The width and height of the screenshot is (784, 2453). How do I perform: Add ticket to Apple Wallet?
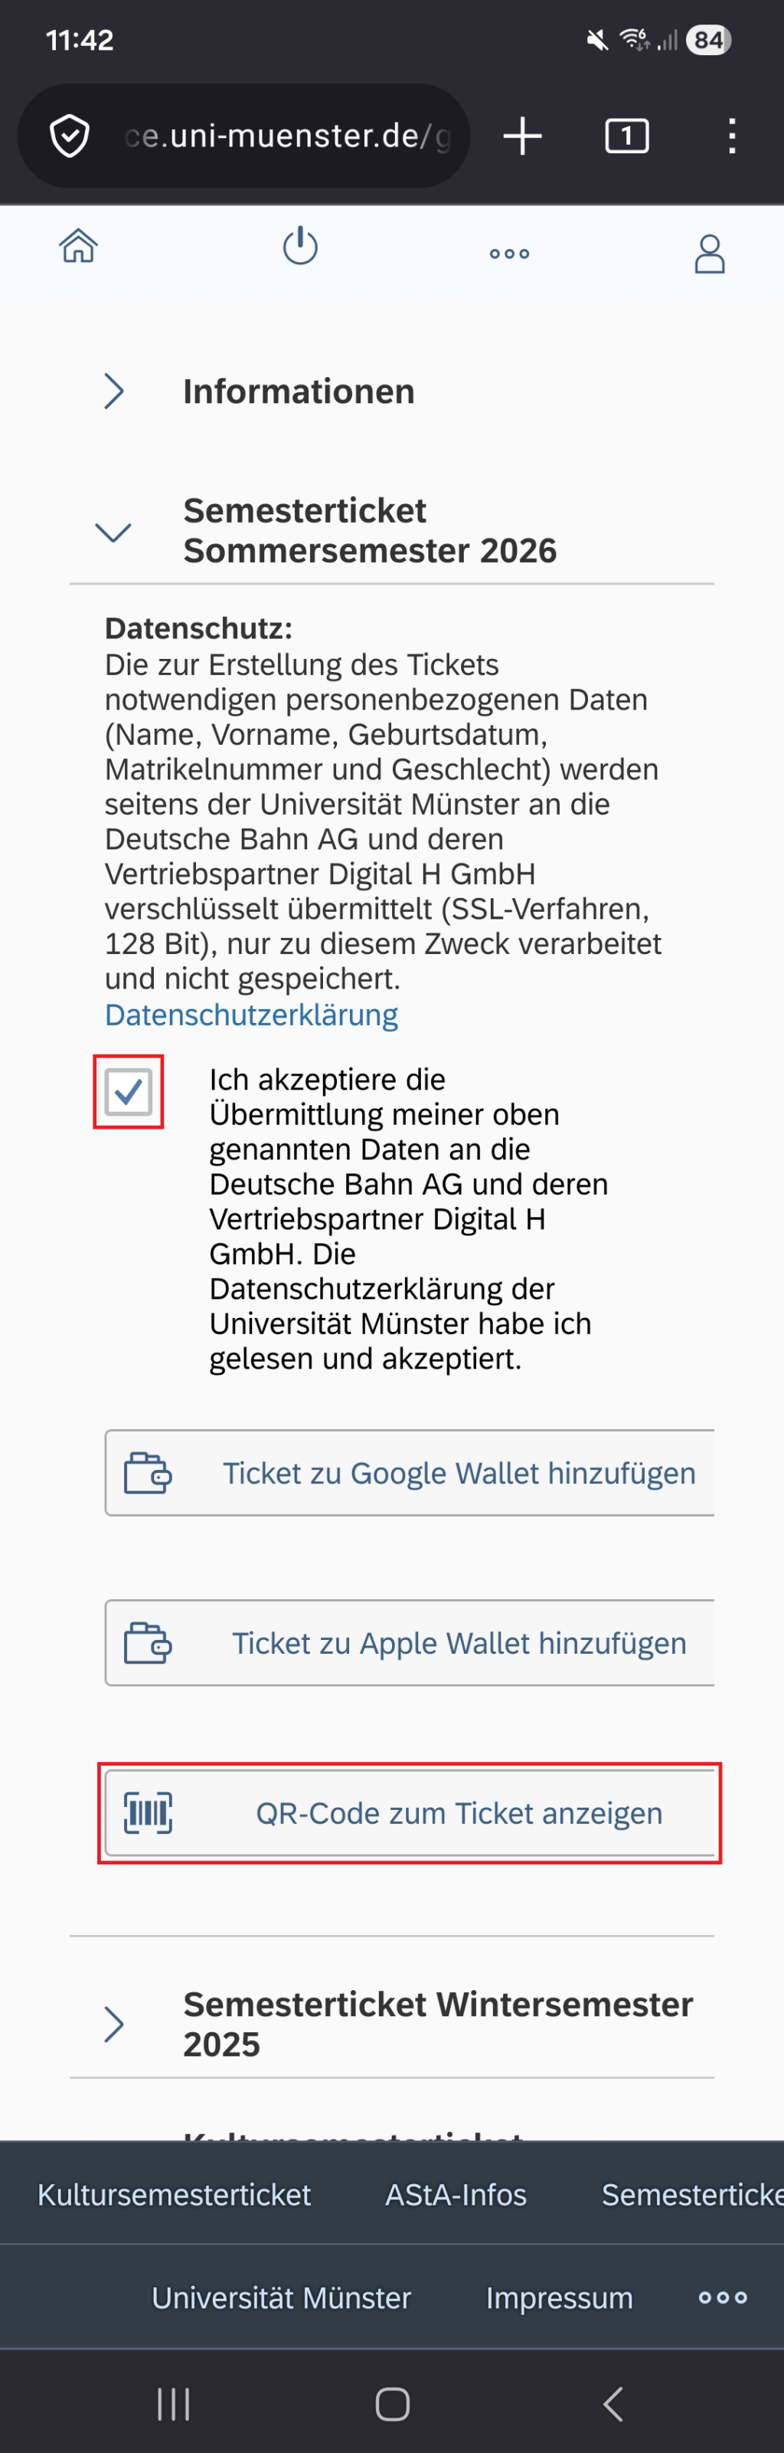409,1643
